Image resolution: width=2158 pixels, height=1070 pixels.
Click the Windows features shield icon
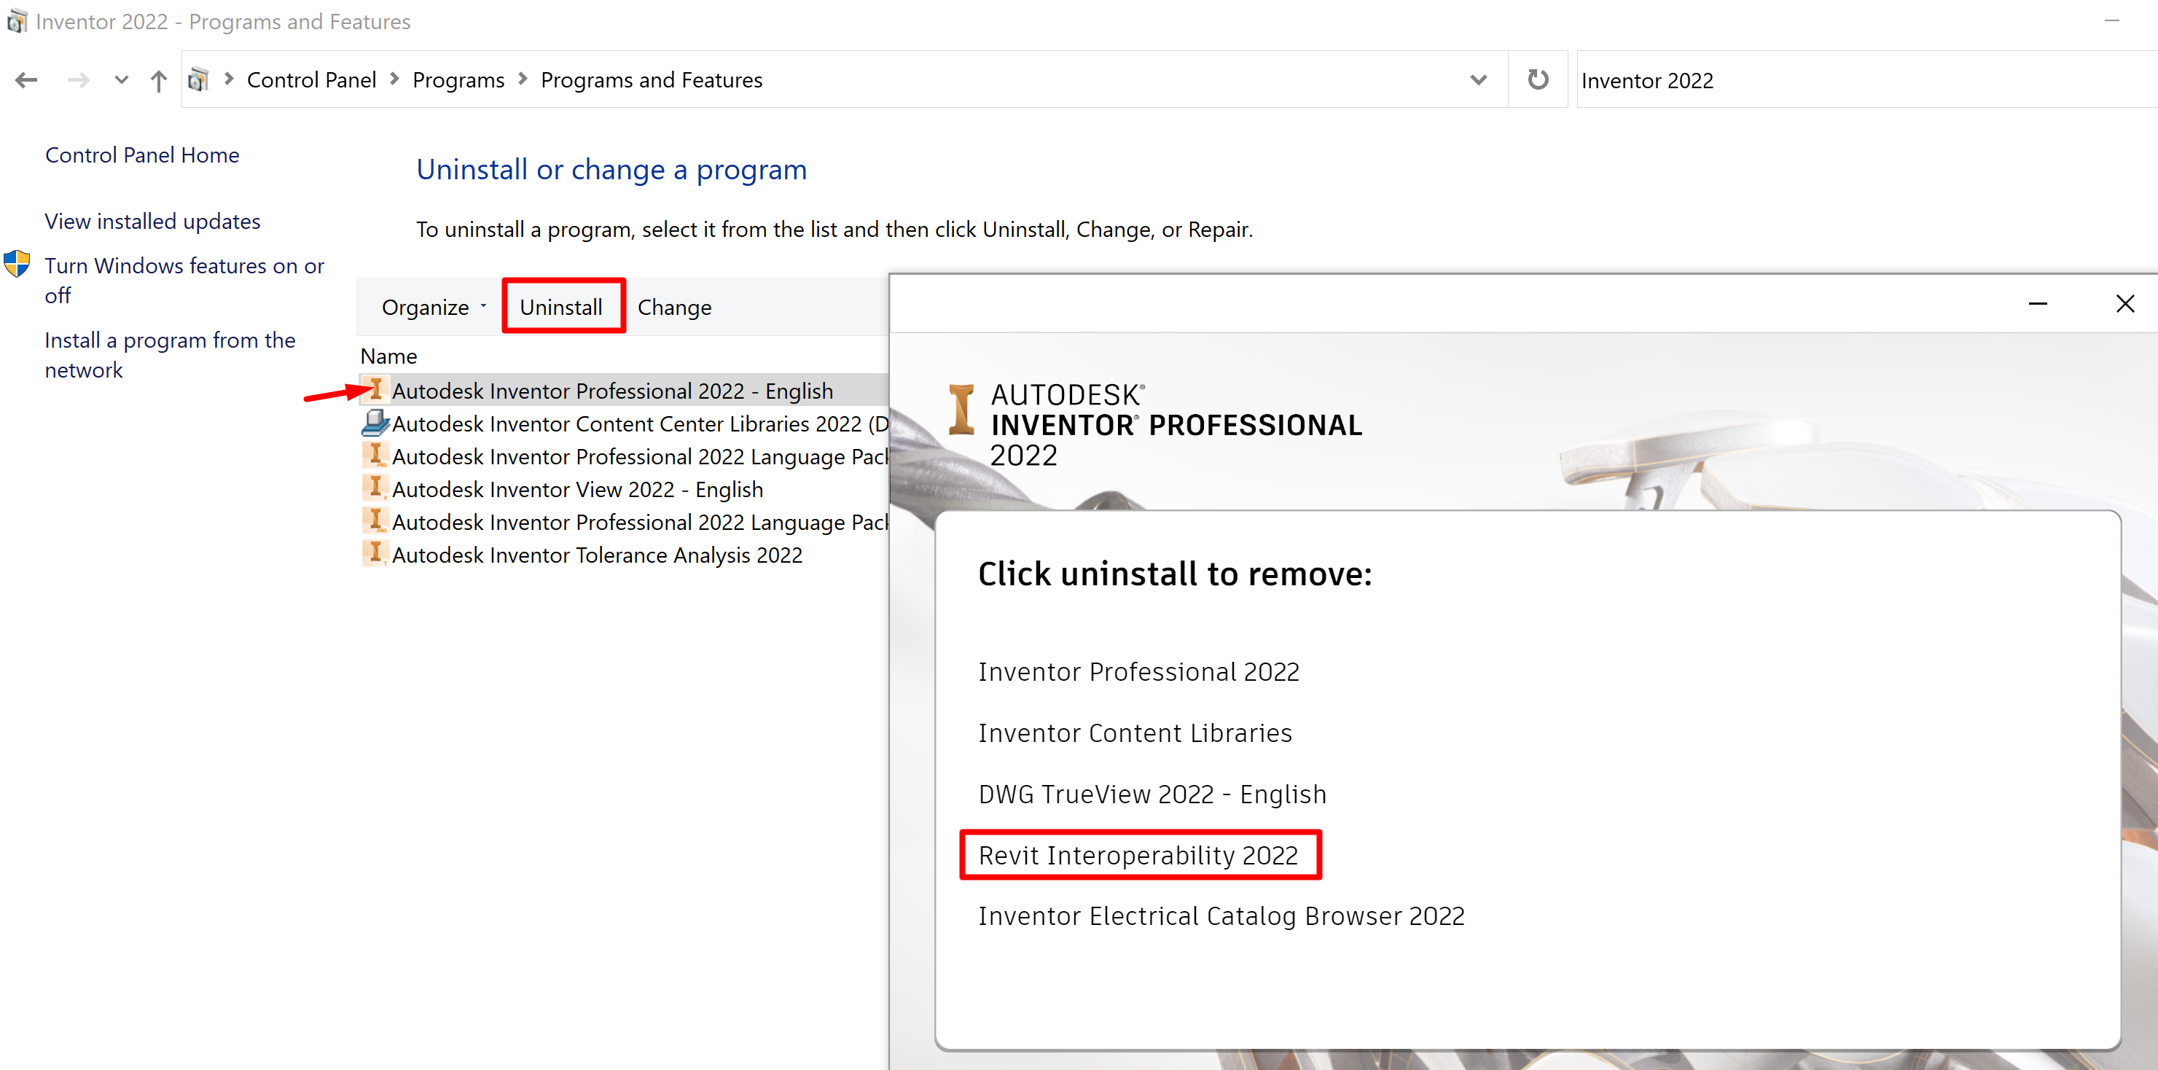17,264
